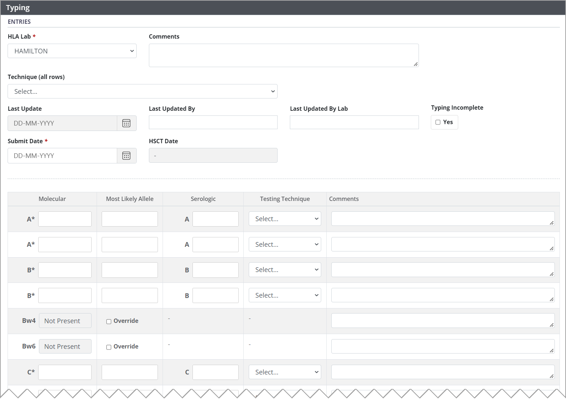This screenshot has height=399, width=566.
Task: Click Most Likely Allele field in first B* row
Action: (x=130, y=270)
